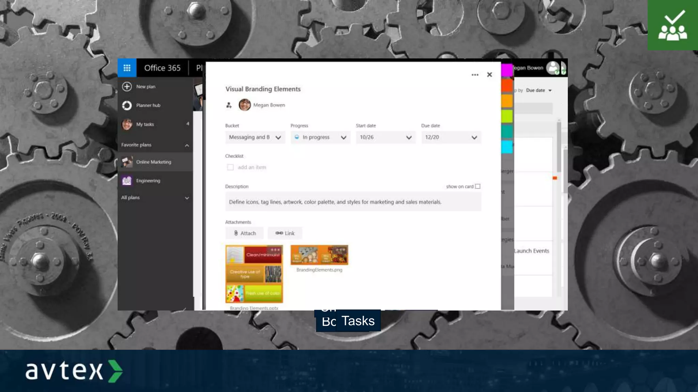Screen dimensions: 698x392
Task: Open the task's three-dot more menu
Action: pos(475,75)
